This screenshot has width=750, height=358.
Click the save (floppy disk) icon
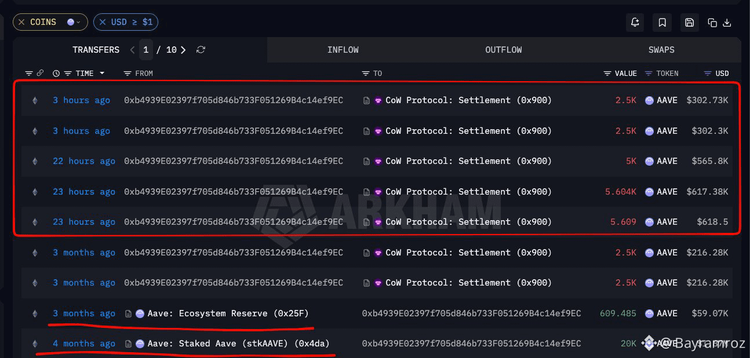(689, 23)
